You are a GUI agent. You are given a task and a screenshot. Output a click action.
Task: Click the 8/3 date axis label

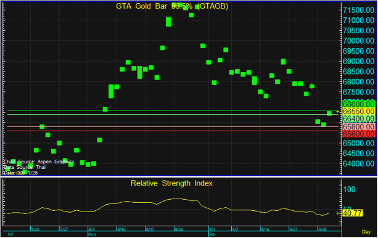(92, 229)
